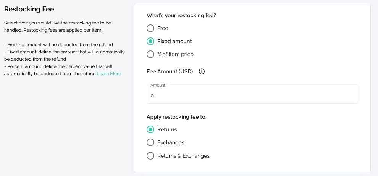
Task: Select the Free restocking fee radio button
Action: 150,28
